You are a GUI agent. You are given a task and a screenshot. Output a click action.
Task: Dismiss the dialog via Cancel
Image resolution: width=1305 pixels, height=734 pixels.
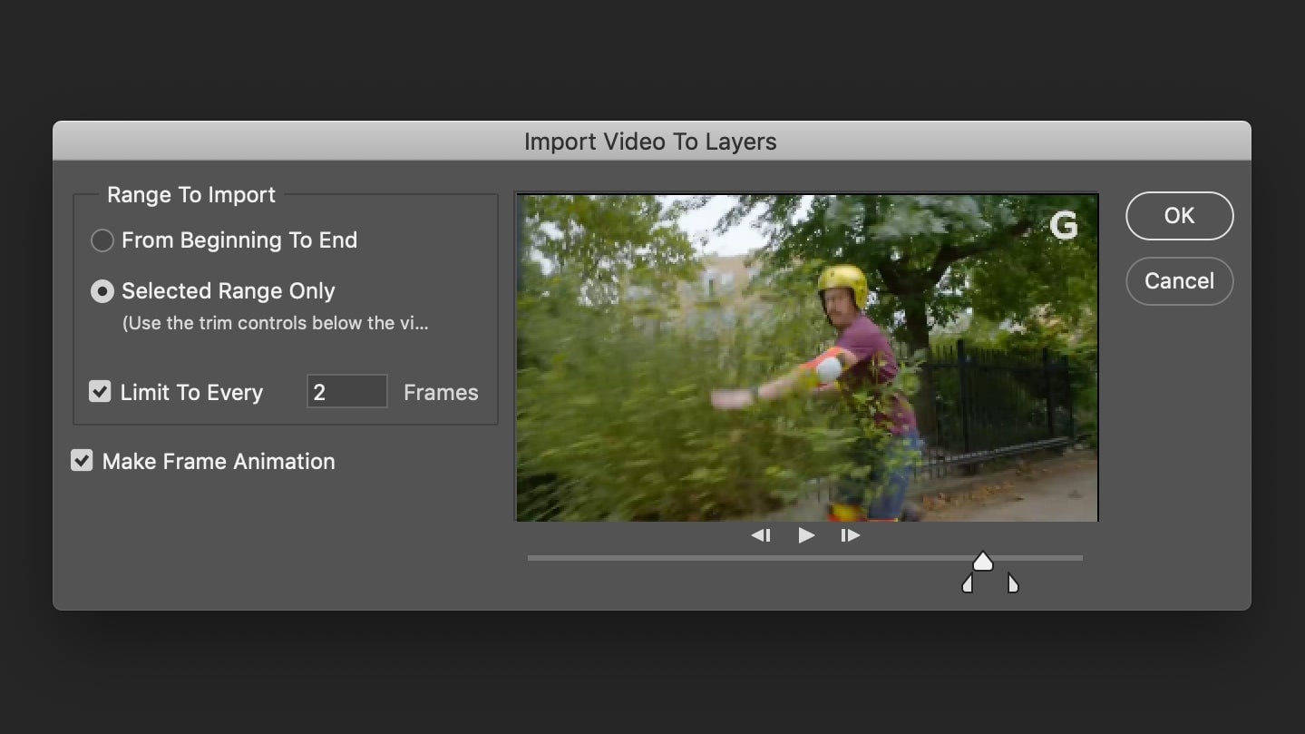pyautogui.click(x=1179, y=281)
